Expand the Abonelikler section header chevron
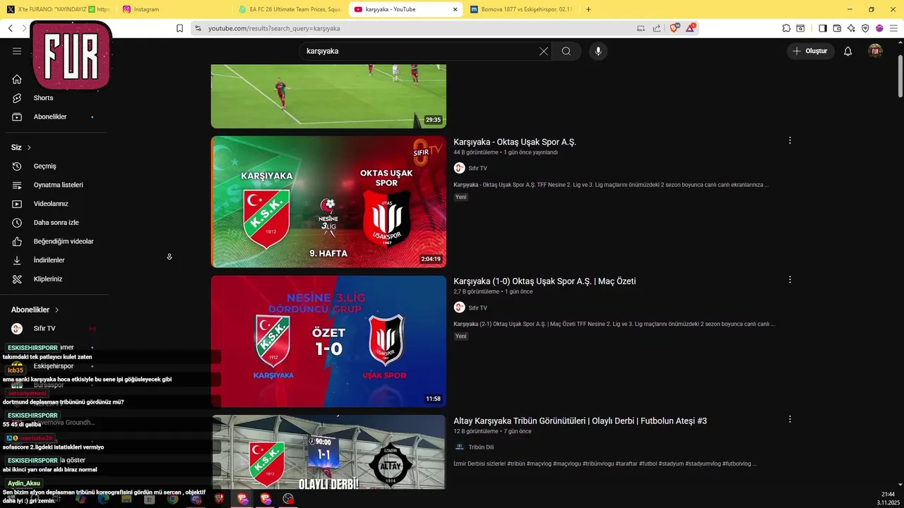Screen dimensions: 904x508 coord(57,310)
